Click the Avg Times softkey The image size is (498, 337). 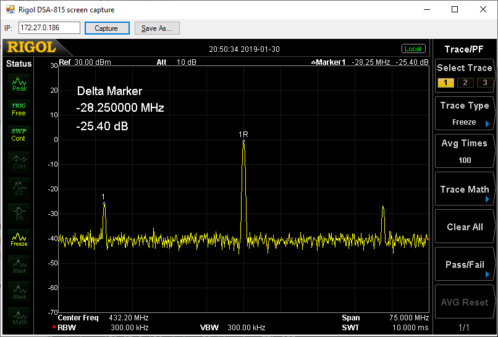465,151
